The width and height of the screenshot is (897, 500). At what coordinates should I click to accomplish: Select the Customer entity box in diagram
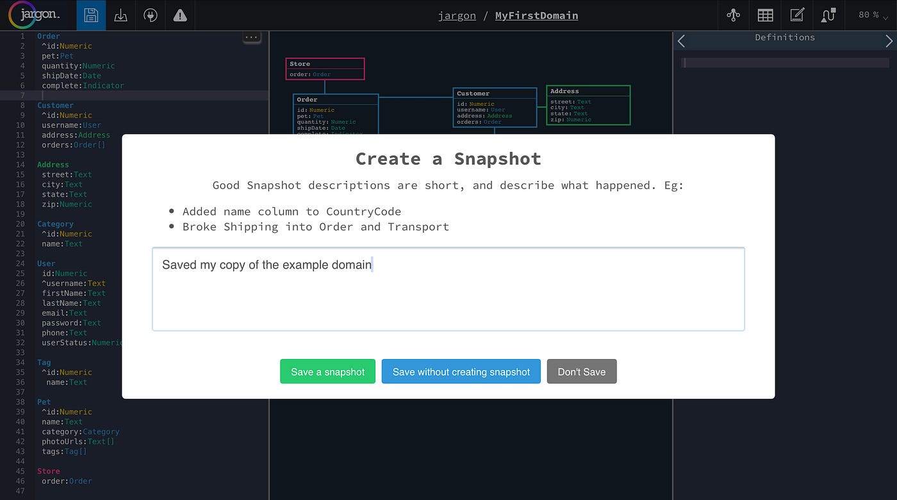tap(495, 108)
